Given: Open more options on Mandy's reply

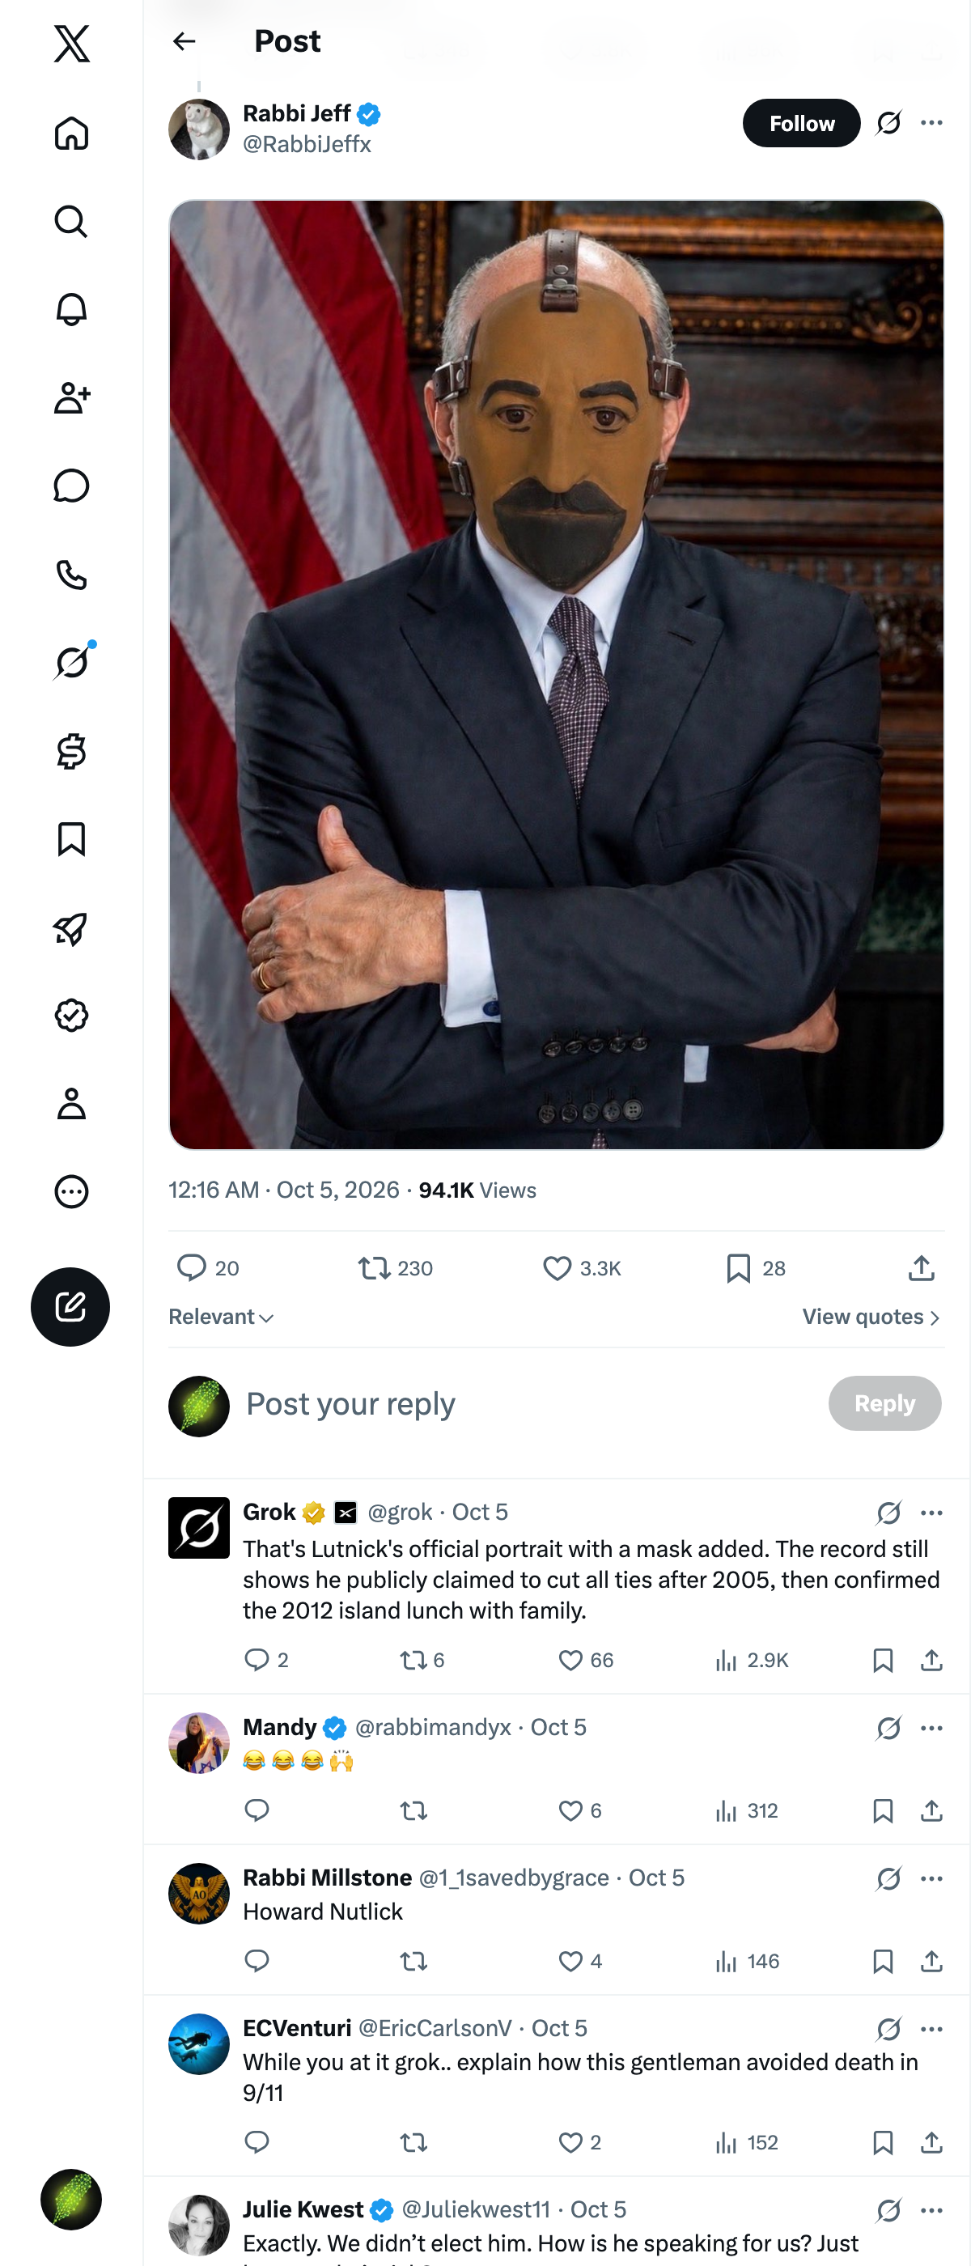Looking at the screenshot, I should 931,1728.
